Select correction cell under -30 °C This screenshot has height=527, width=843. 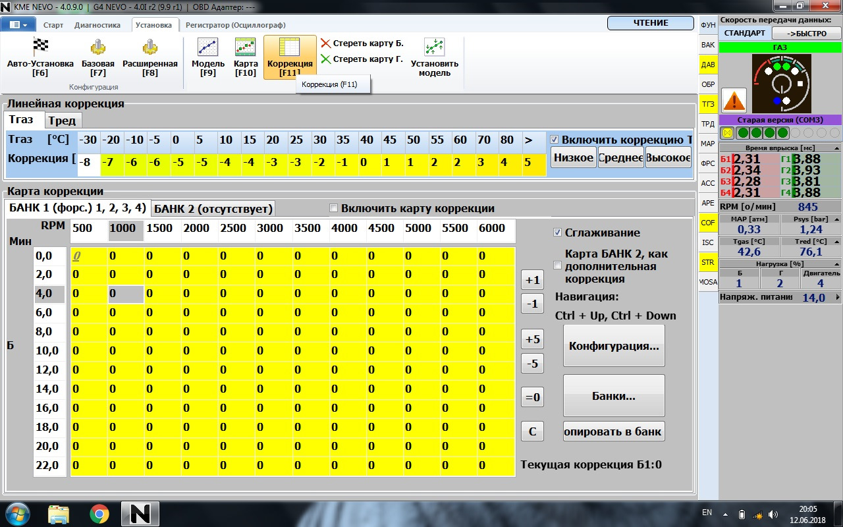point(89,163)
